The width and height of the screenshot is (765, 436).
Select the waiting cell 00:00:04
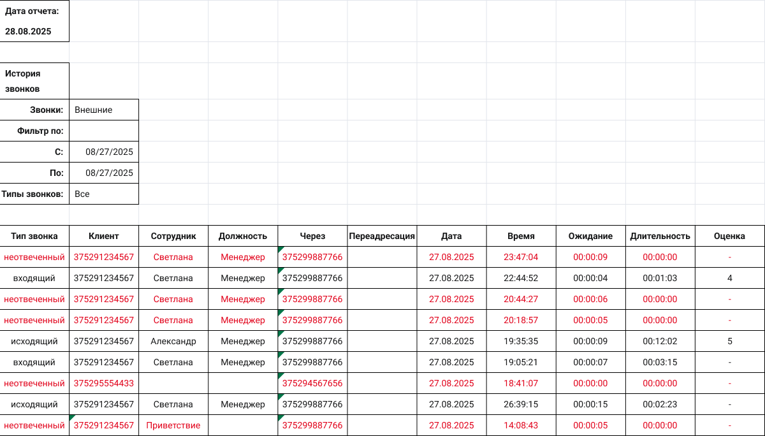(x=590, y=278)
